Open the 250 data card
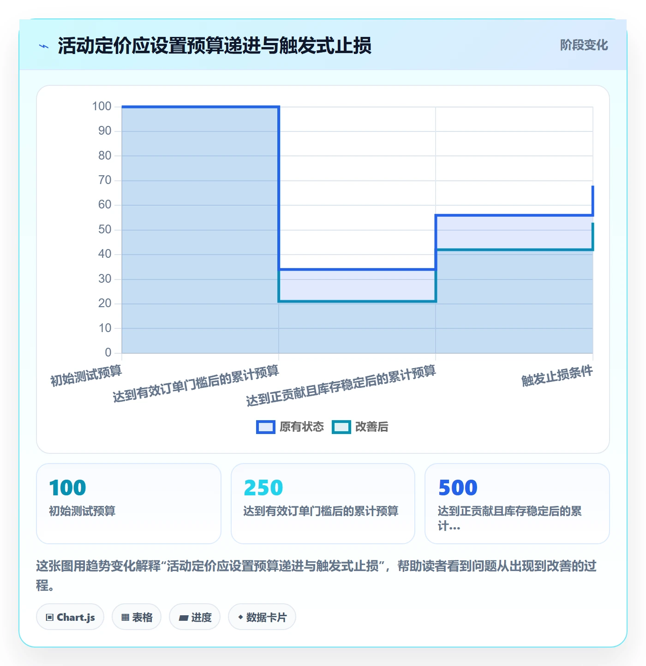The height and width of the screenshot is (666, 646). (323, 504)
